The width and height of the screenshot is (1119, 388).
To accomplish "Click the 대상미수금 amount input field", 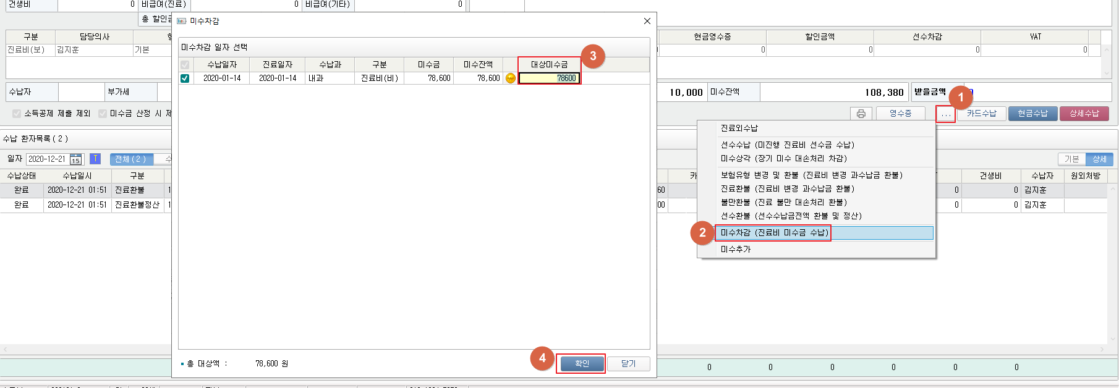I will tap(548, 78).
